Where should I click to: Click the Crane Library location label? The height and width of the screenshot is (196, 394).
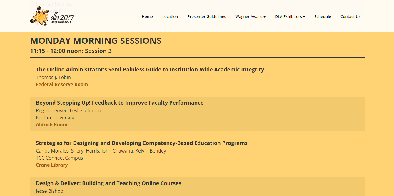[52, 165]
